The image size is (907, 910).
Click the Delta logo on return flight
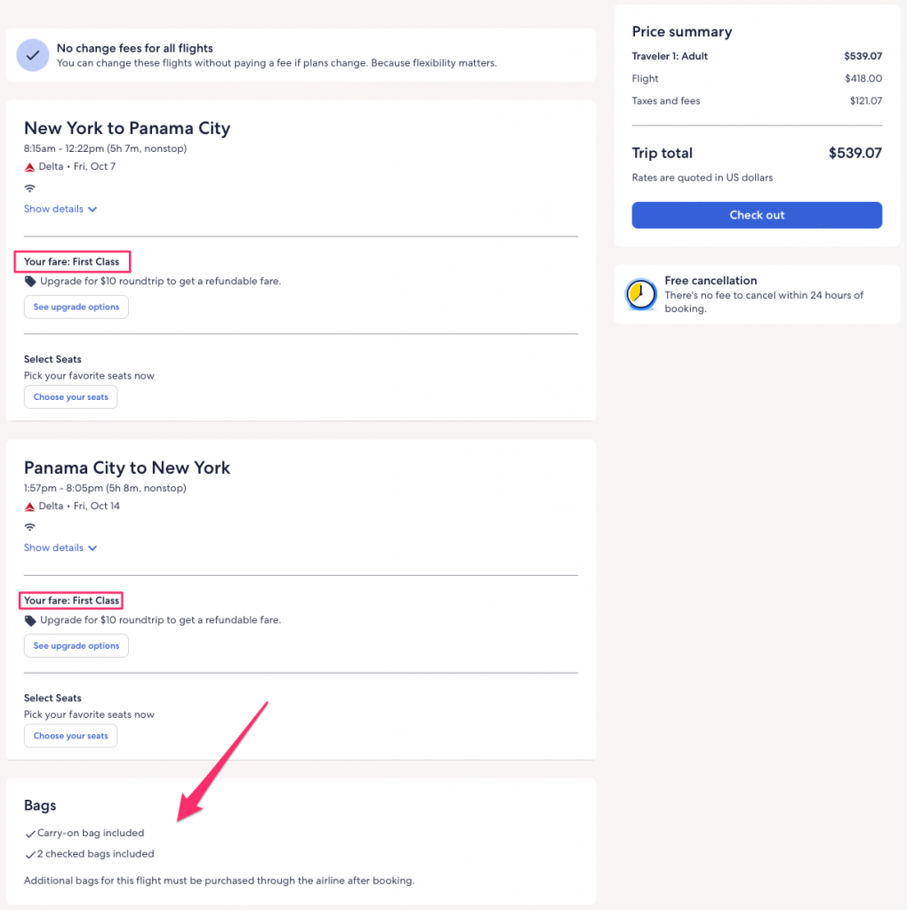point(30,507)
